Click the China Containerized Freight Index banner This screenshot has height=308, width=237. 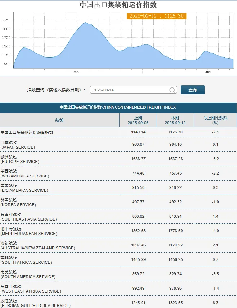coord(118,108)
